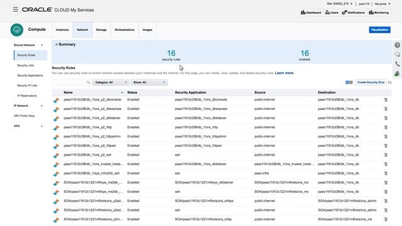Click paas-infra source cell
The height and width of the screenshot is (226, 402).
click(261, 173)
